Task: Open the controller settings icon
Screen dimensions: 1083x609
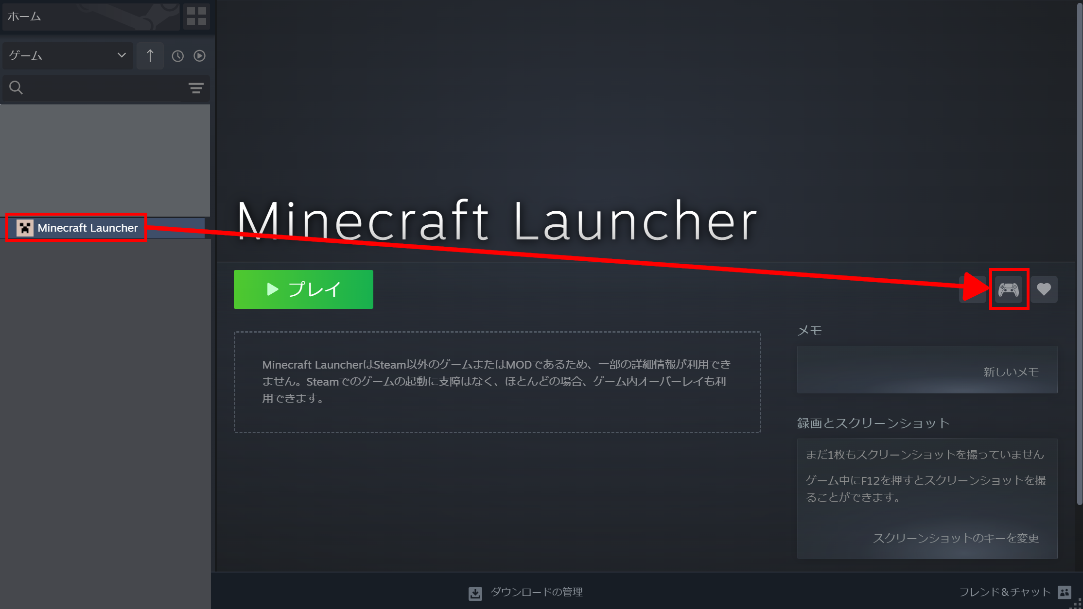Action: (x=1009, y=289)
